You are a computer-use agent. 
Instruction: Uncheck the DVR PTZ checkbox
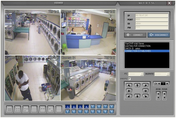click(130, 79)
